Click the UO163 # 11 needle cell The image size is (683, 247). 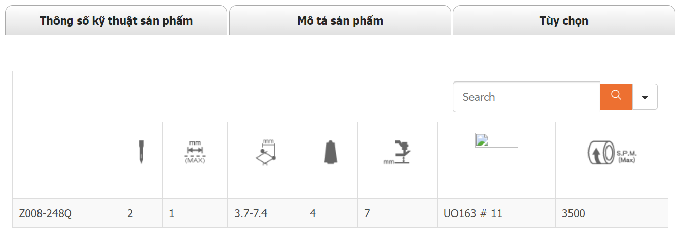(496, 213)
